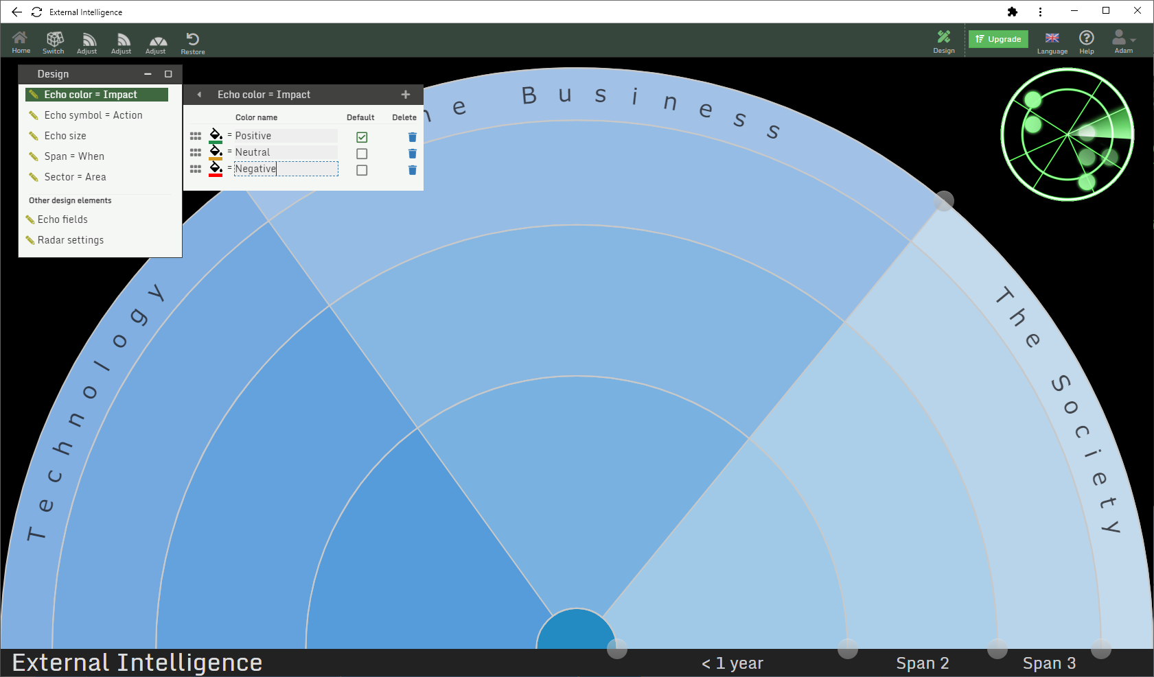This screenshot has height=677, width=1154.
Task: Click the back arrow in title bar
Action: click(17, 12)
